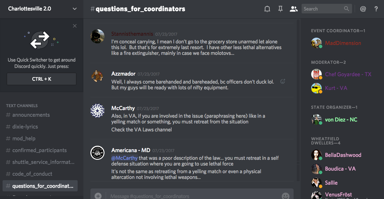Add reaction to Azzmador's message

coord(282,82)
